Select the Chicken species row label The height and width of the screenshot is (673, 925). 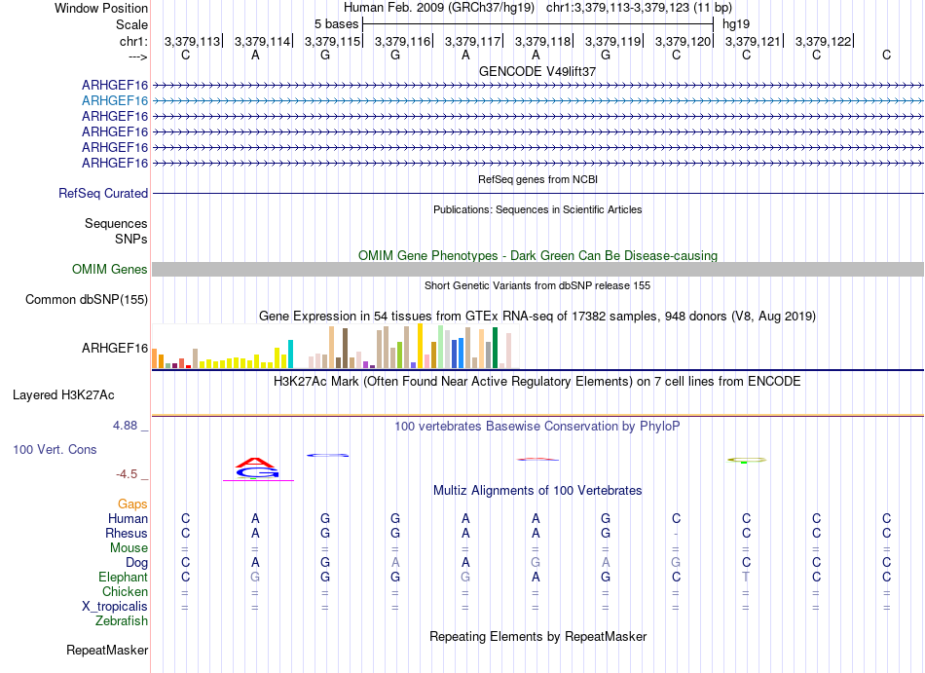[125, 591]
